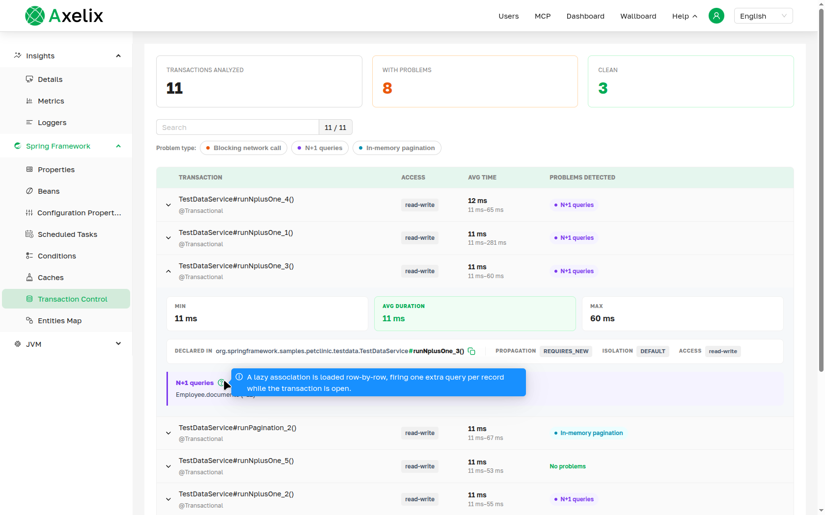Click the PROBLEMS DETECTED column header
This screenshot has width=825, height=515.
coord(582,178)
